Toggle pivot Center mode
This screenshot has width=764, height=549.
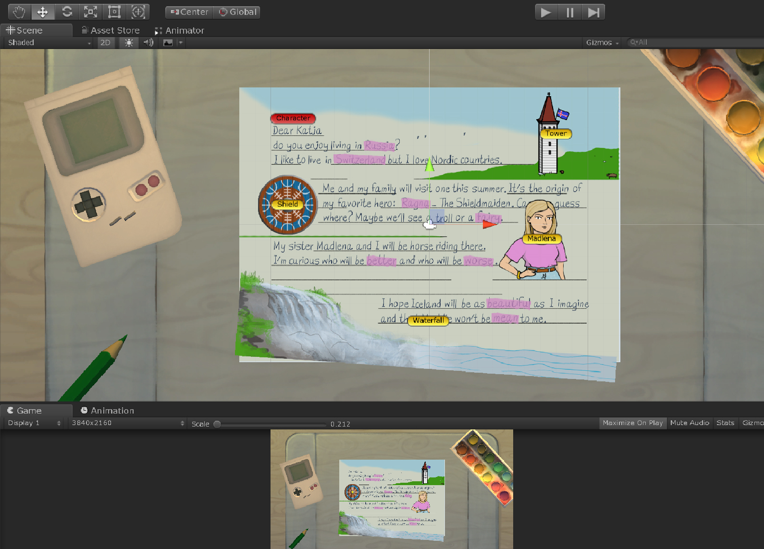click(x=189, y=12)
